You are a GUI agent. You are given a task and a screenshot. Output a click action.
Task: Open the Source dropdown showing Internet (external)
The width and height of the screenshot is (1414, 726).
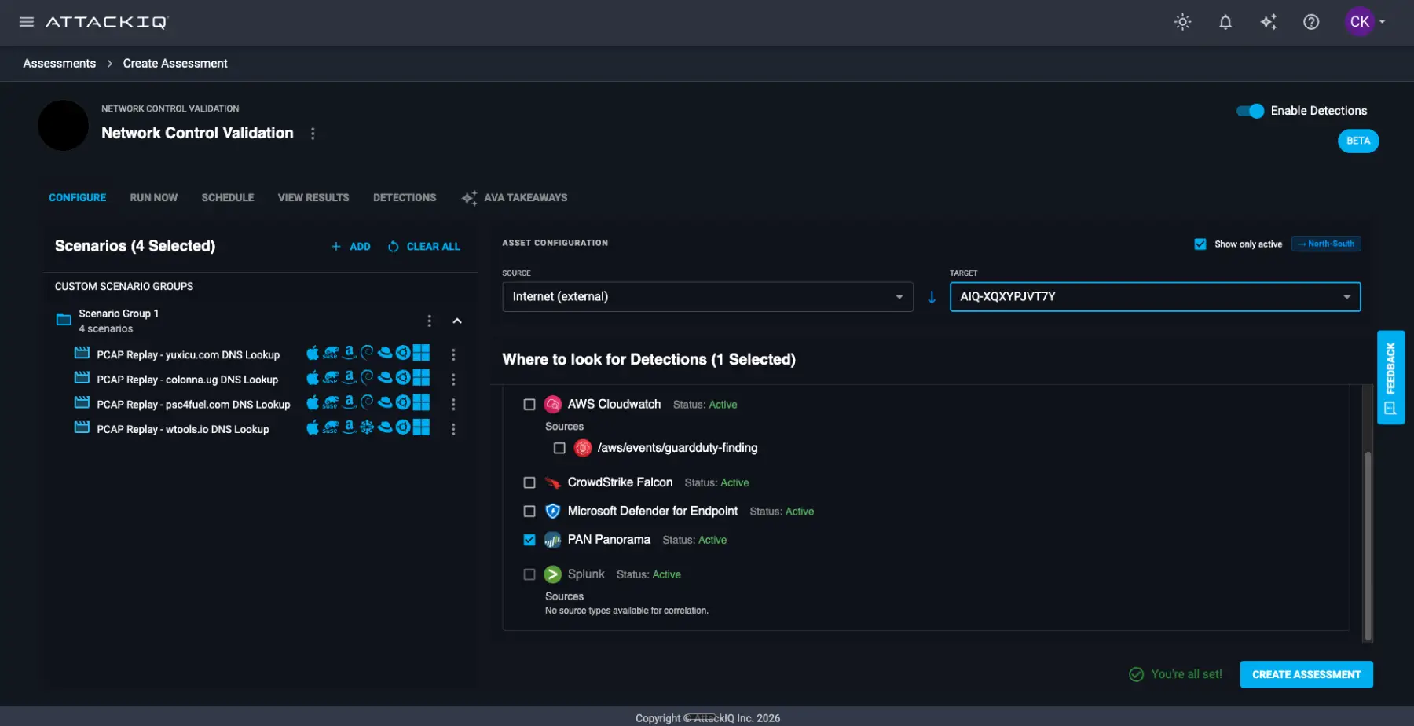pyautogui.click(x=708, y=297)
